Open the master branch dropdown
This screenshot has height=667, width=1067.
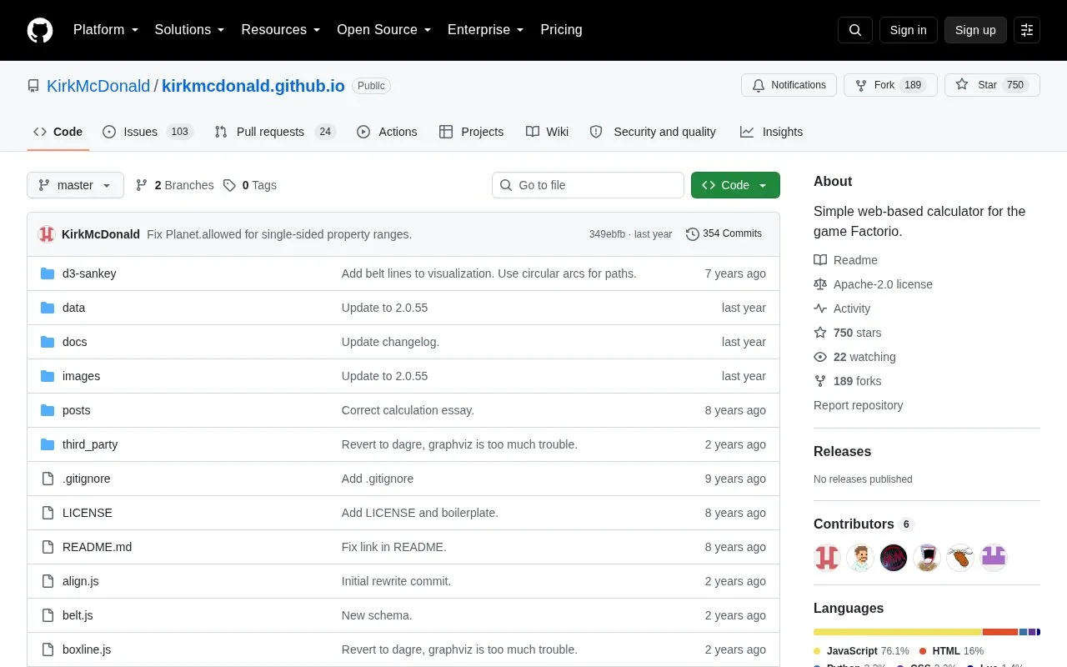tap(75, 185)
